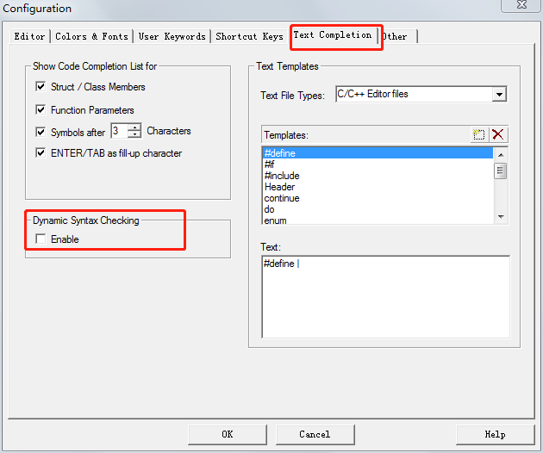This screenshot has width=543, height=453.
Task: Select the #include template
Action: (x=378, y=176)
